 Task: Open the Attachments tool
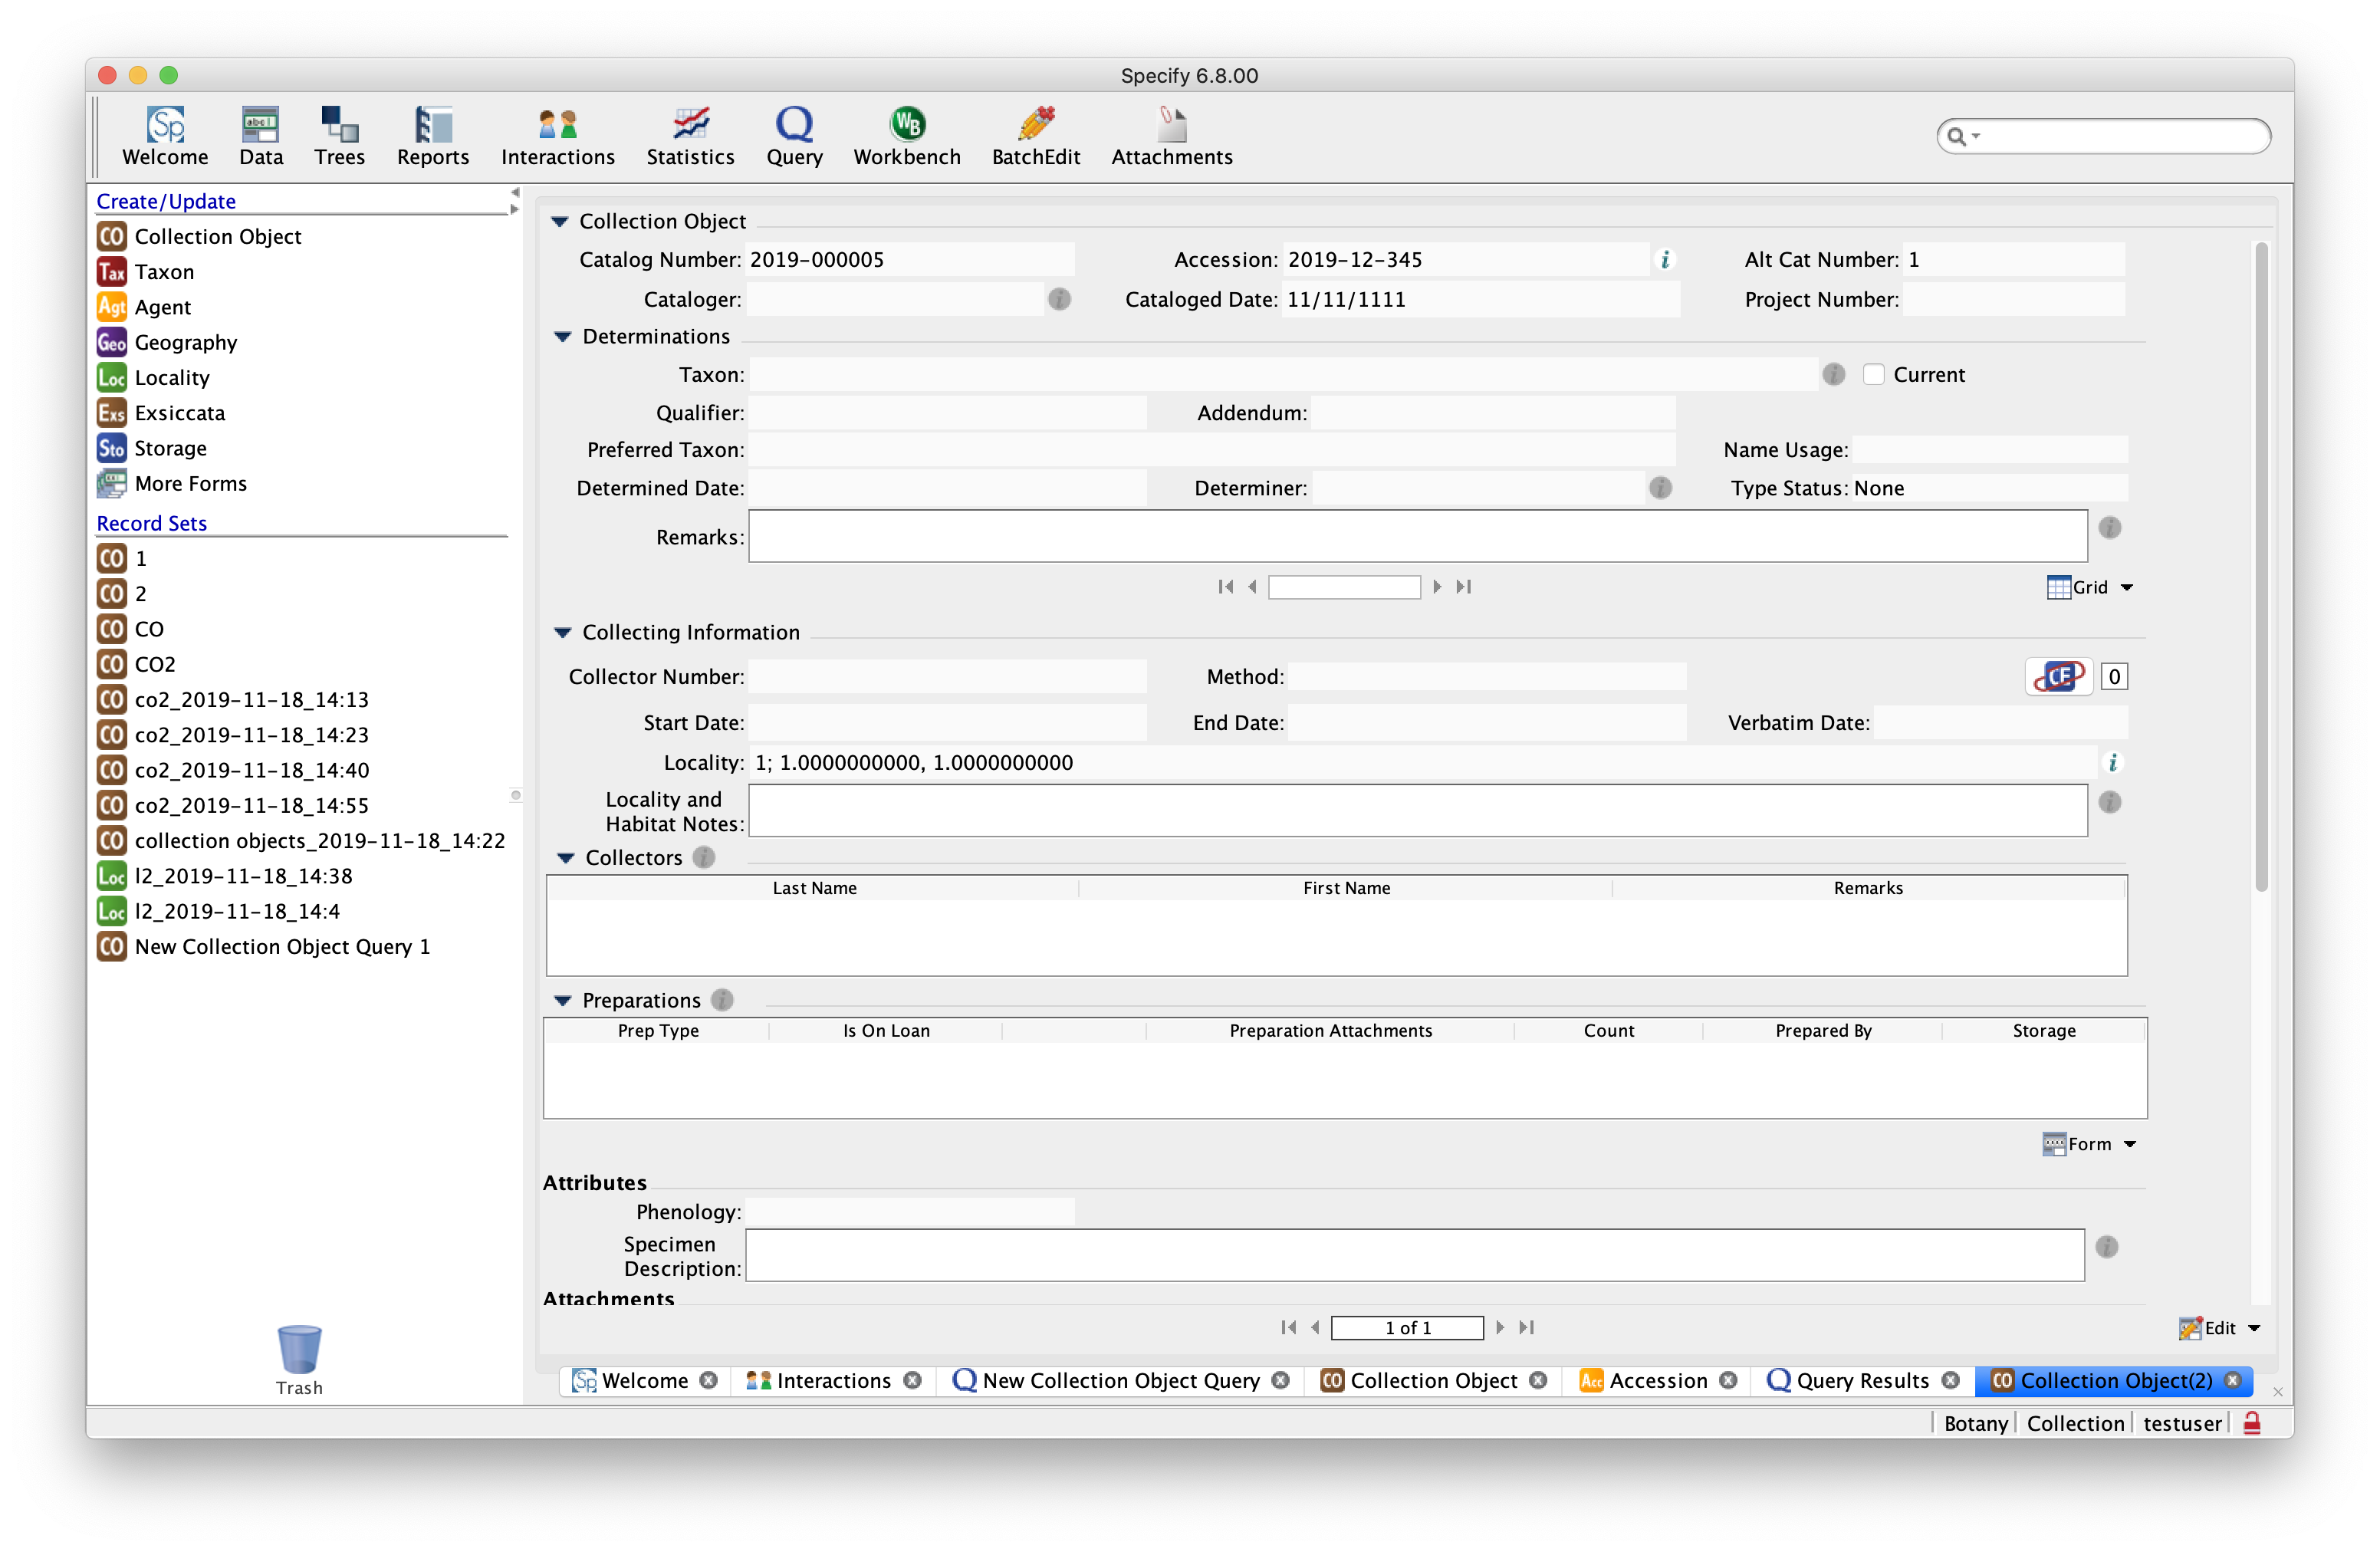(x=1171, y=135)
